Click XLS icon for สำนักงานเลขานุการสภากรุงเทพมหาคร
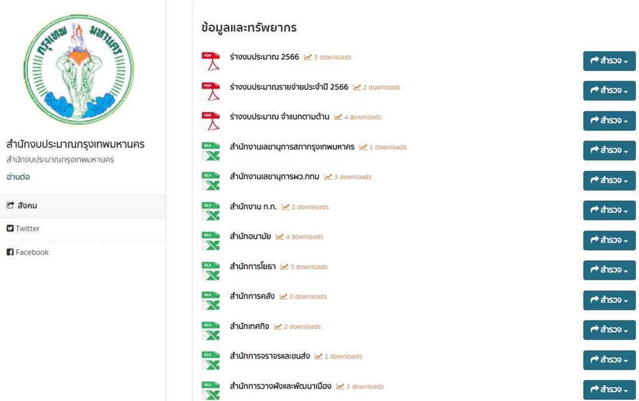The height and width of the screenshot is (401, 639). [x=211, y=151]
